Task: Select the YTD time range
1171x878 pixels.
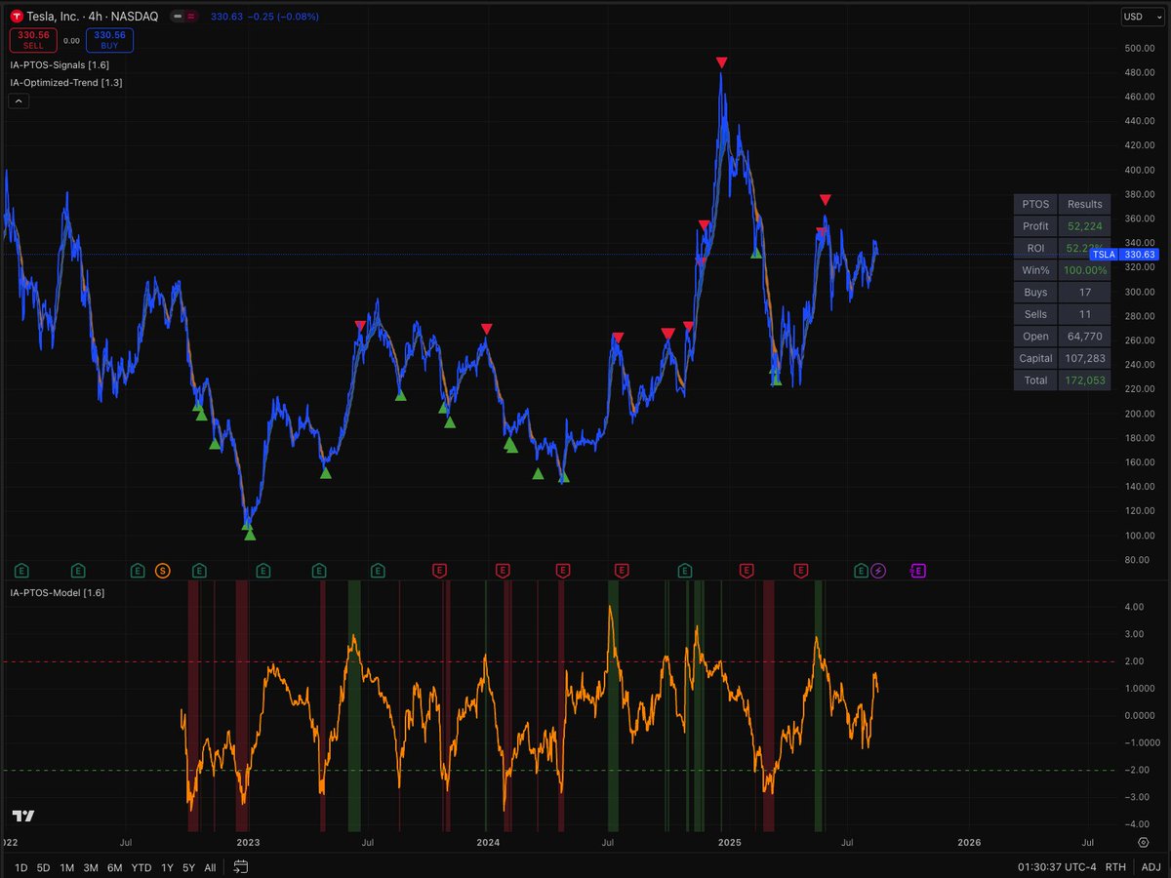Action: (x=141, y=867)
